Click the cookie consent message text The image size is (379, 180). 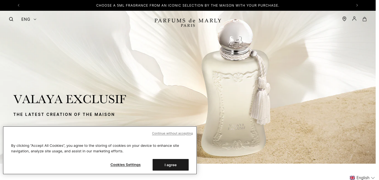[95, 148]
